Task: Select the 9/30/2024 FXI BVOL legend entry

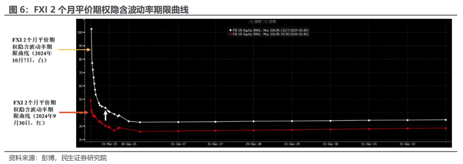Action: (x=269, y=34)
